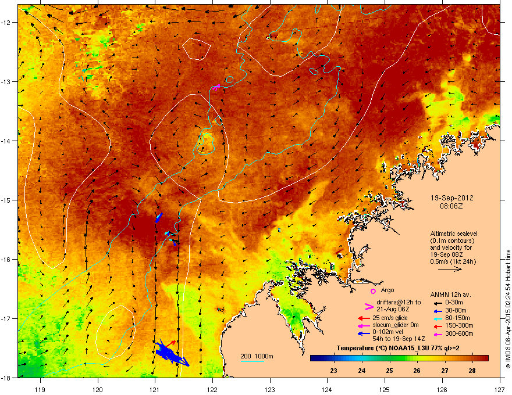512x395 pixels.
Task: Click the '24' colorbar tick label
Action: coord(361,371)
